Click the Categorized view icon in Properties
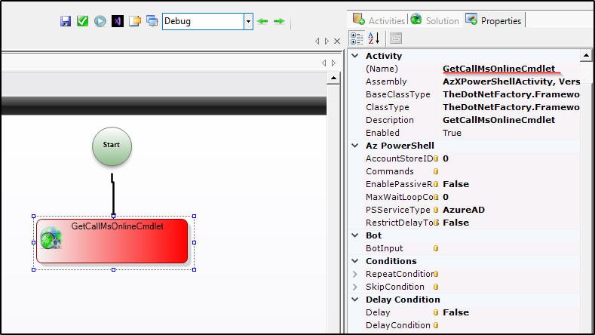The height and width of the screenshot is (335, 595). click(x=356, y=38)
